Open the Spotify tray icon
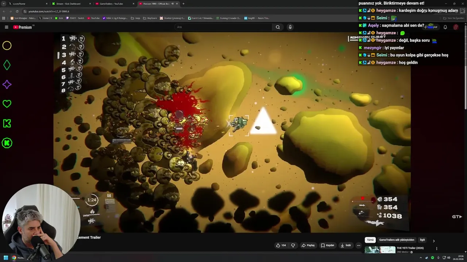Viewport: 467px width, 262px height. (x=432, y=258)
